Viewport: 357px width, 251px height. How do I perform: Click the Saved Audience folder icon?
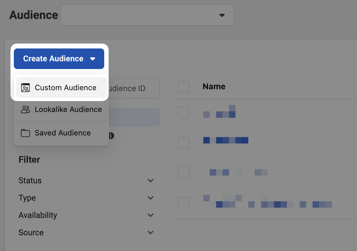pyautogui.click(x=25, y=133)
